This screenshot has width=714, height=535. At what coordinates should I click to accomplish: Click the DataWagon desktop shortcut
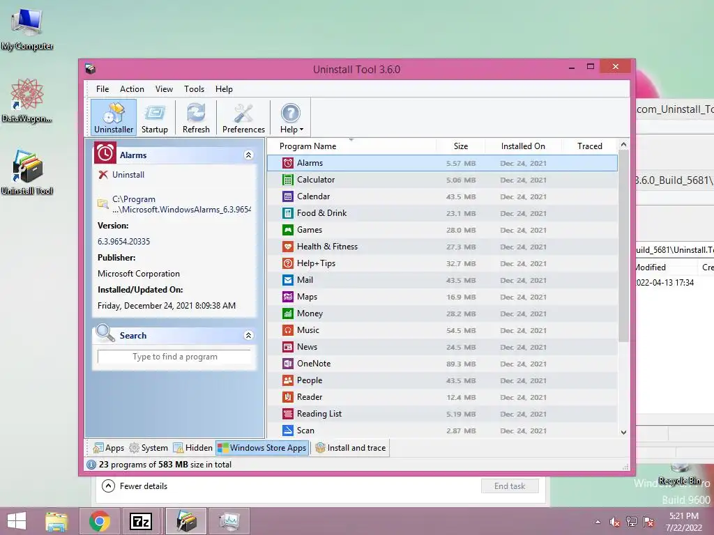tap(27, 100)
